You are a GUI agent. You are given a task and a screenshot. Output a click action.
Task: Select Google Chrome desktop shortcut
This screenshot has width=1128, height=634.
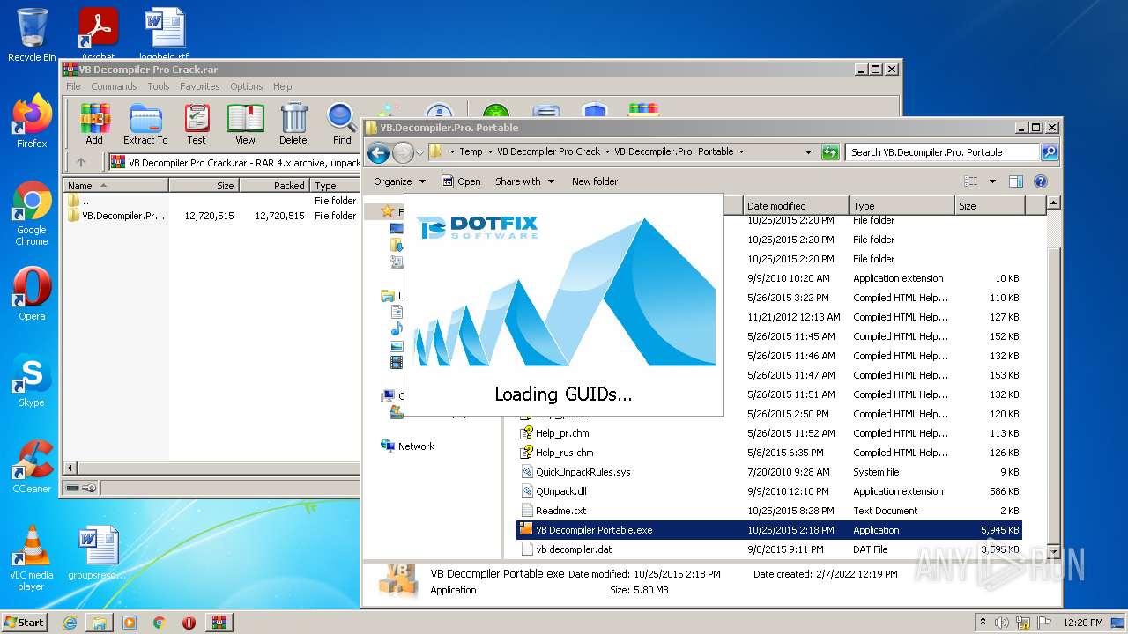pyautogui.click(x=32, y=213)
